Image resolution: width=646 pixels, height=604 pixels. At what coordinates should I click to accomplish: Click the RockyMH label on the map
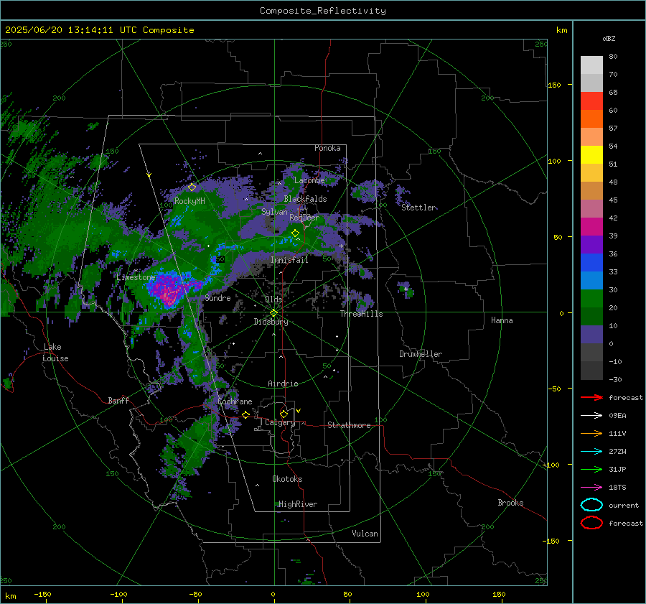coord(189,201)
